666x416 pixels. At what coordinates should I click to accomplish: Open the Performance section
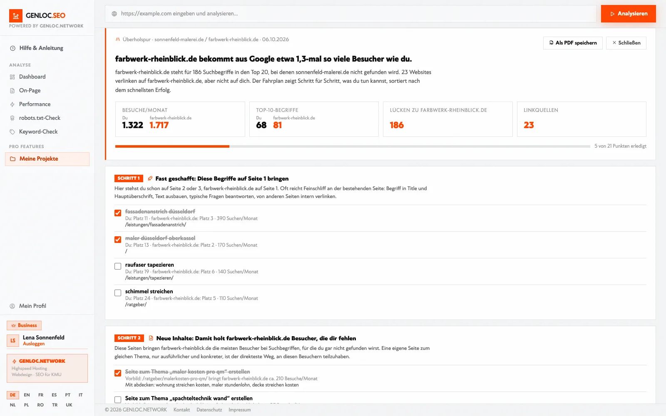pyautogui.click(x=35, y=104)
